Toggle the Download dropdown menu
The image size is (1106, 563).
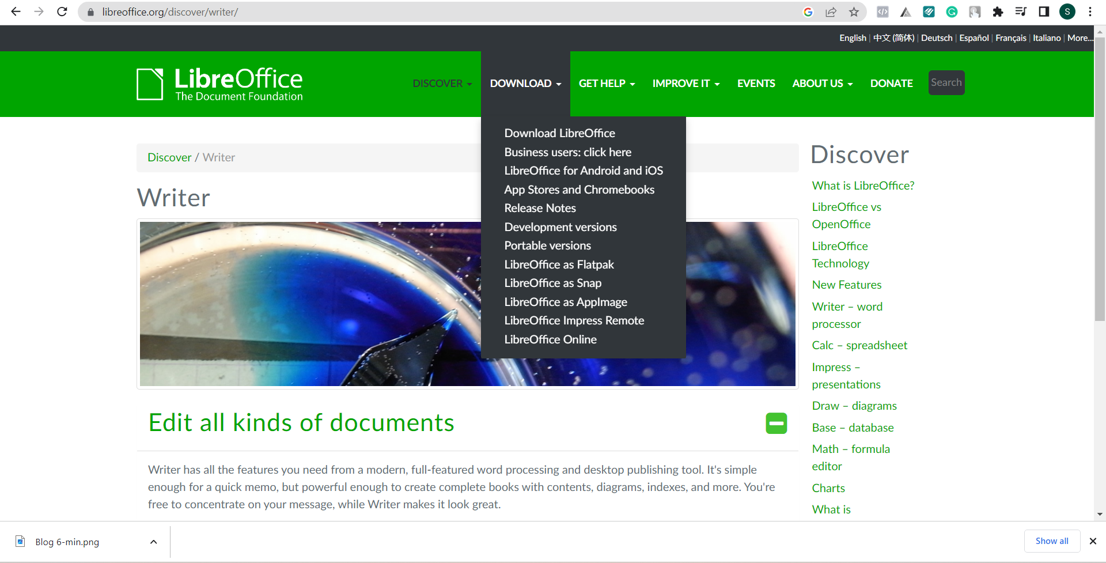525,84
